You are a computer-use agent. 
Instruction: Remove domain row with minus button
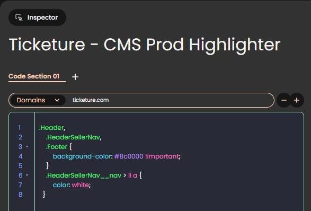284,100
